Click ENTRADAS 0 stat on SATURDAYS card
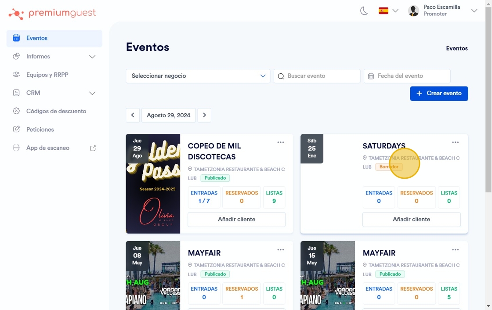The width and height of the screenshot is (492, 310). pyautogui.click(x=379, y=197)
